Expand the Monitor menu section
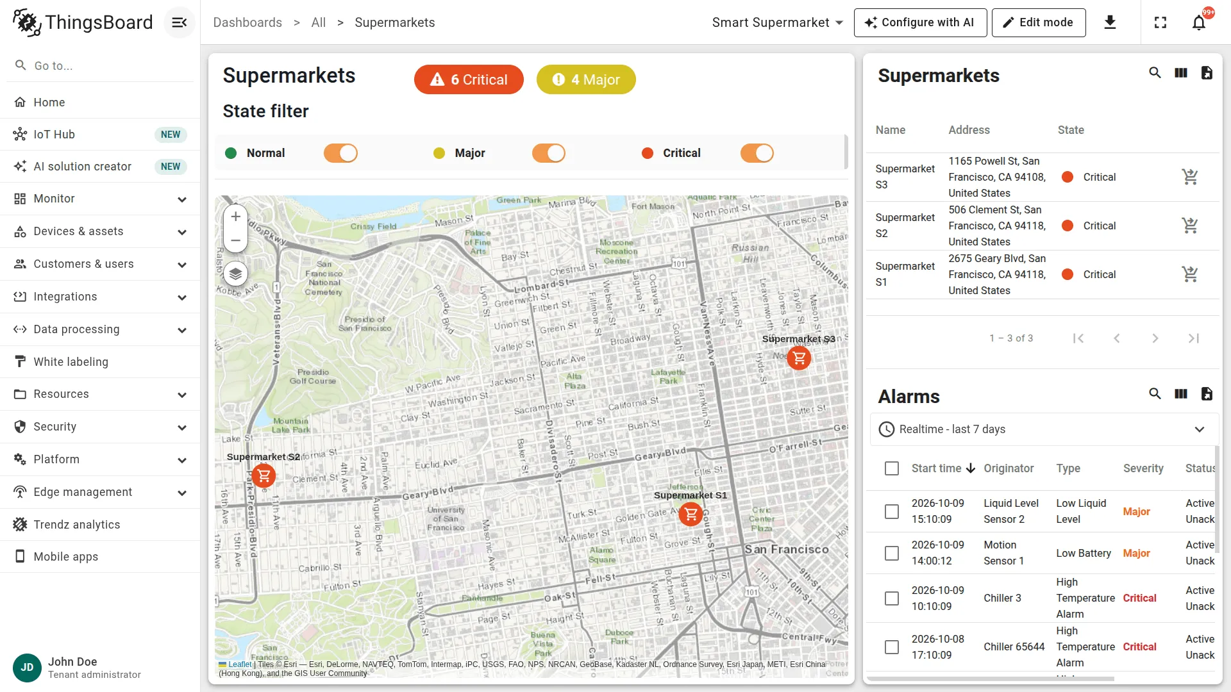 pyautogui.click(x=100, y=199)
